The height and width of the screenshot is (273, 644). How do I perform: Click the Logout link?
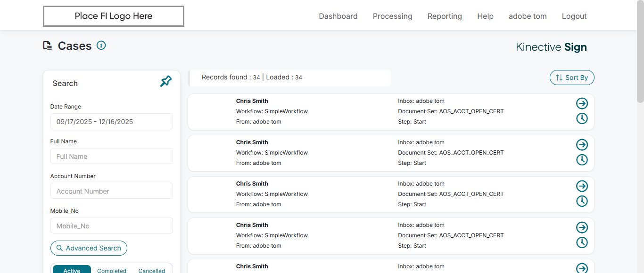click(574, 16)
